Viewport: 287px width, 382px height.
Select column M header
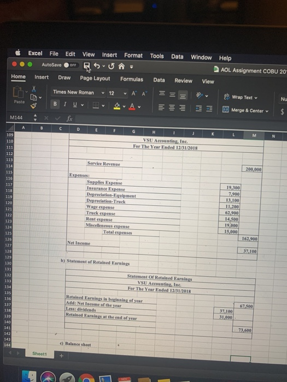254,135
